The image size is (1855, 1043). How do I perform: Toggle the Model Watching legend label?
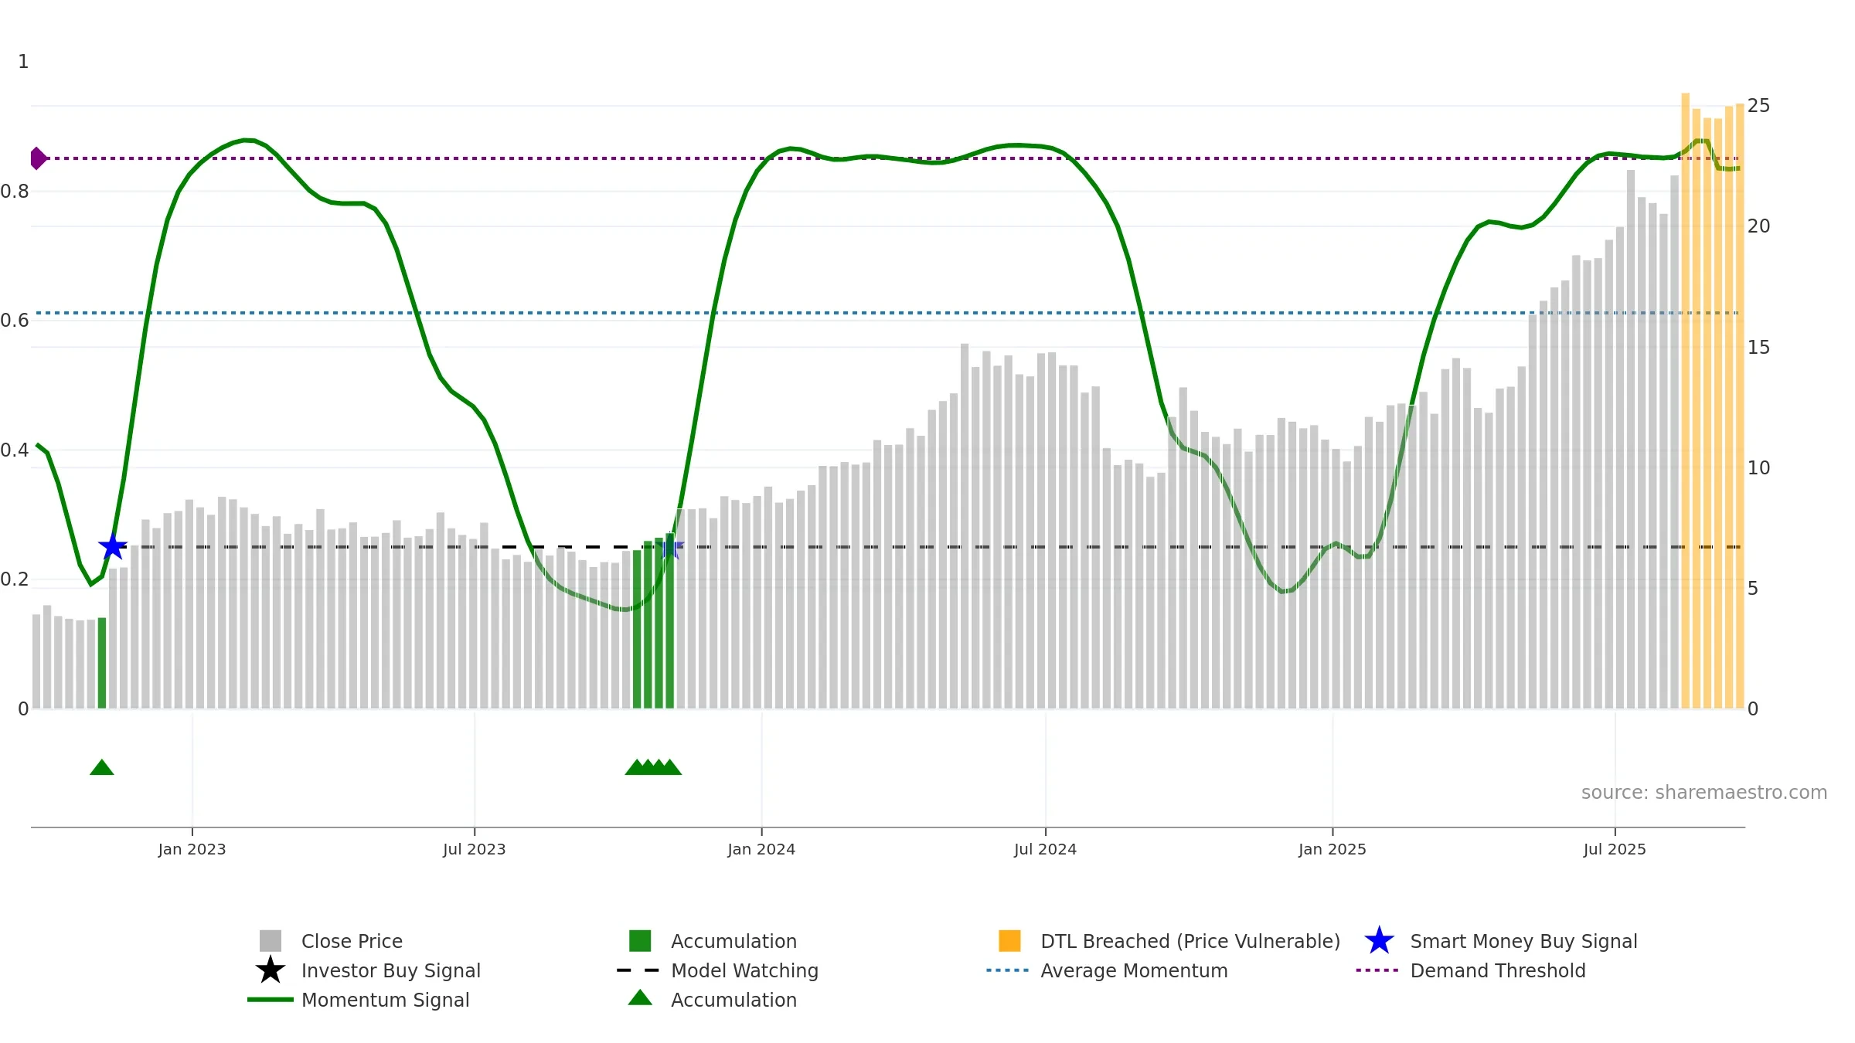(744, 970)
